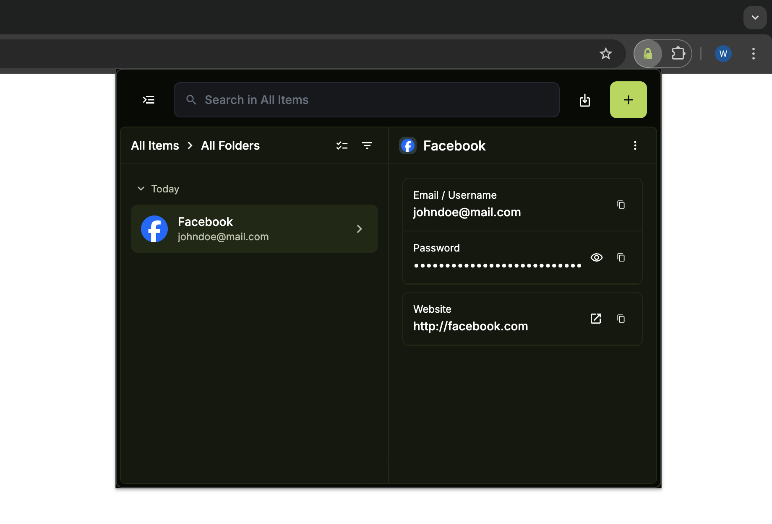772x524 pixels.
Task: Reveal the password with the eye icon
Action: coord(597,257)
